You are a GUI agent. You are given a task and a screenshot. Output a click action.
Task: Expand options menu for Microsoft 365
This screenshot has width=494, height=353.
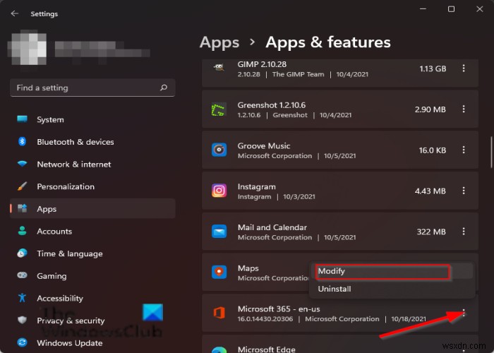464,313
